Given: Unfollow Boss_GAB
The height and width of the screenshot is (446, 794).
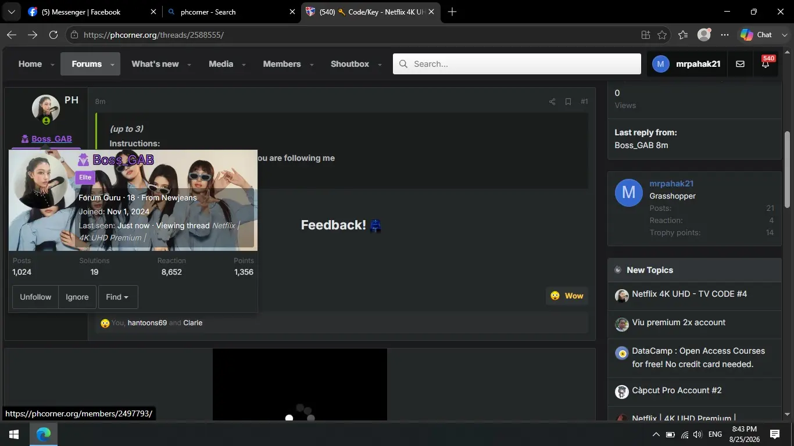Looking at the screenshot, I should pyautogui.click(x=35, y=297).
